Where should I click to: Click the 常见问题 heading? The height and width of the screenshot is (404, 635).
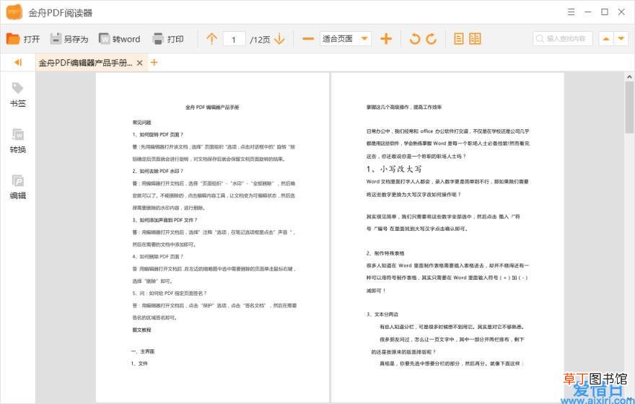pyautogui.click(x=141, y=122)
